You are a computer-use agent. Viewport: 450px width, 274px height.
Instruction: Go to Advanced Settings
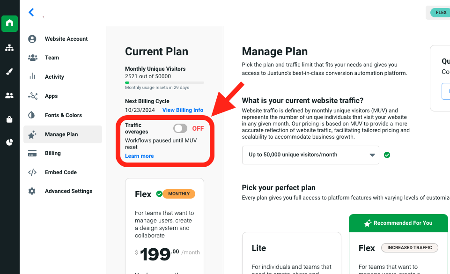click(68, 191)
